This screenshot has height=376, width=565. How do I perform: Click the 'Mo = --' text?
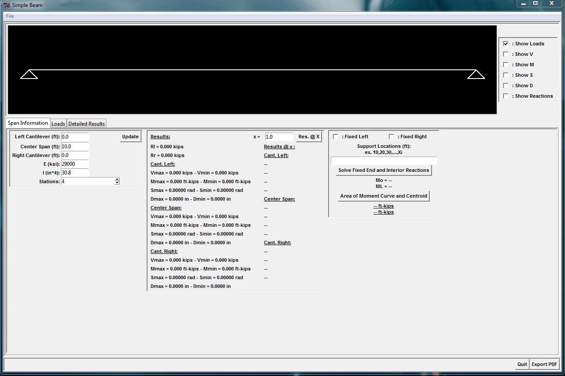[x=384, y=180]
